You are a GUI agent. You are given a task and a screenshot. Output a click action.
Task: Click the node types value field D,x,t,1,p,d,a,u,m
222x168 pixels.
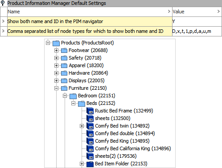(197, 31)
